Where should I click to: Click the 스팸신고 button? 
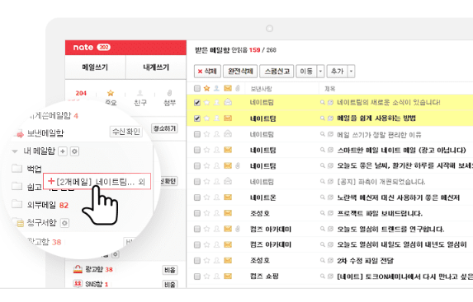277,72
